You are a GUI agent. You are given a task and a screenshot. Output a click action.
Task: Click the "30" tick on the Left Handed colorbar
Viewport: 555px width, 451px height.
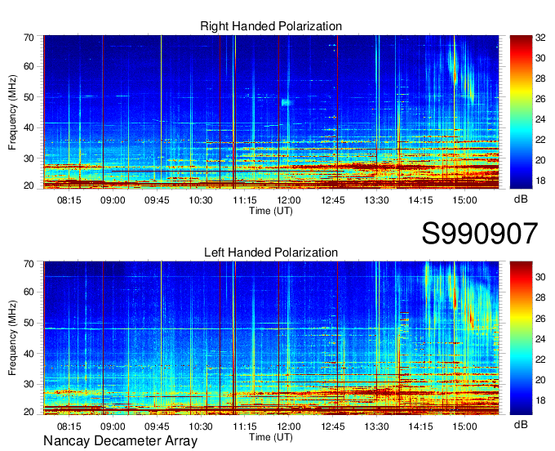[x=540, y=277]
